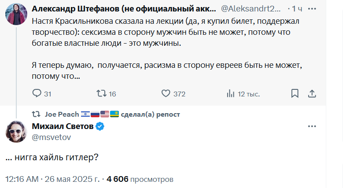Open Александр Штефанов's profile picture
Viewport: 343px width, 188px height.
tap(16, 14)
